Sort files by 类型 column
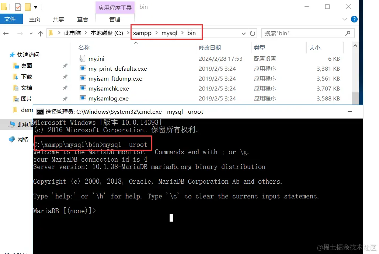 tap(259, 48)
